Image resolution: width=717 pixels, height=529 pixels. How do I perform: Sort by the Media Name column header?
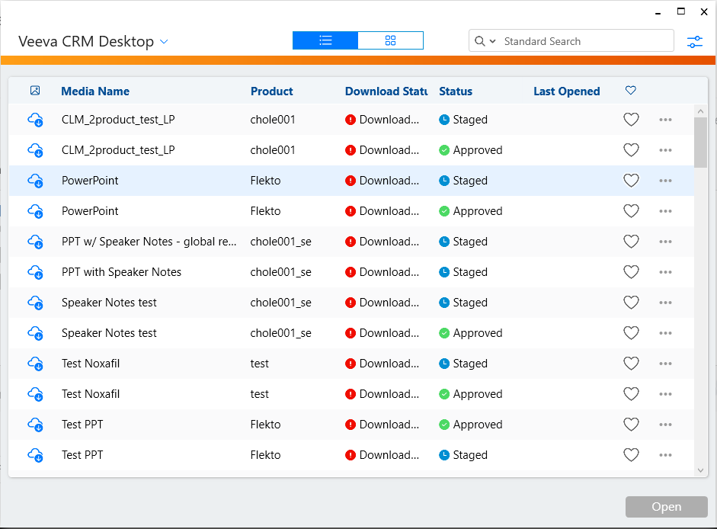pyautogui.click(x=95, y=91)
